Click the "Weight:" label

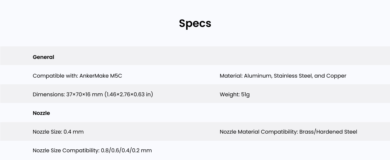click(x=229, y=94)
